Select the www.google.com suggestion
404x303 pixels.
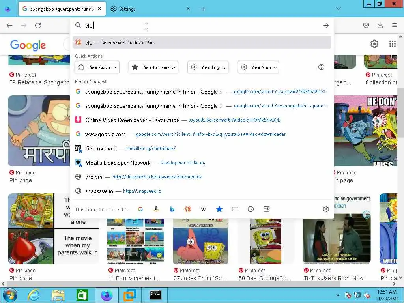tap(202, 134)
